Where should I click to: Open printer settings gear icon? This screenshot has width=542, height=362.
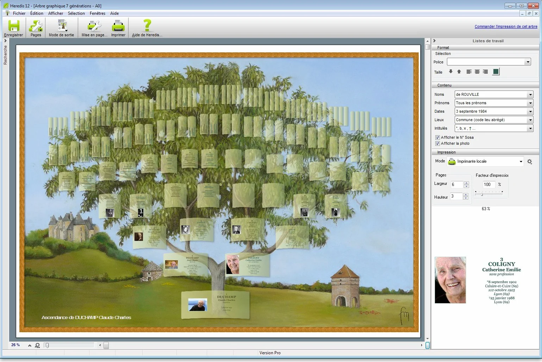pyautogui.click(x=530, y=161)
